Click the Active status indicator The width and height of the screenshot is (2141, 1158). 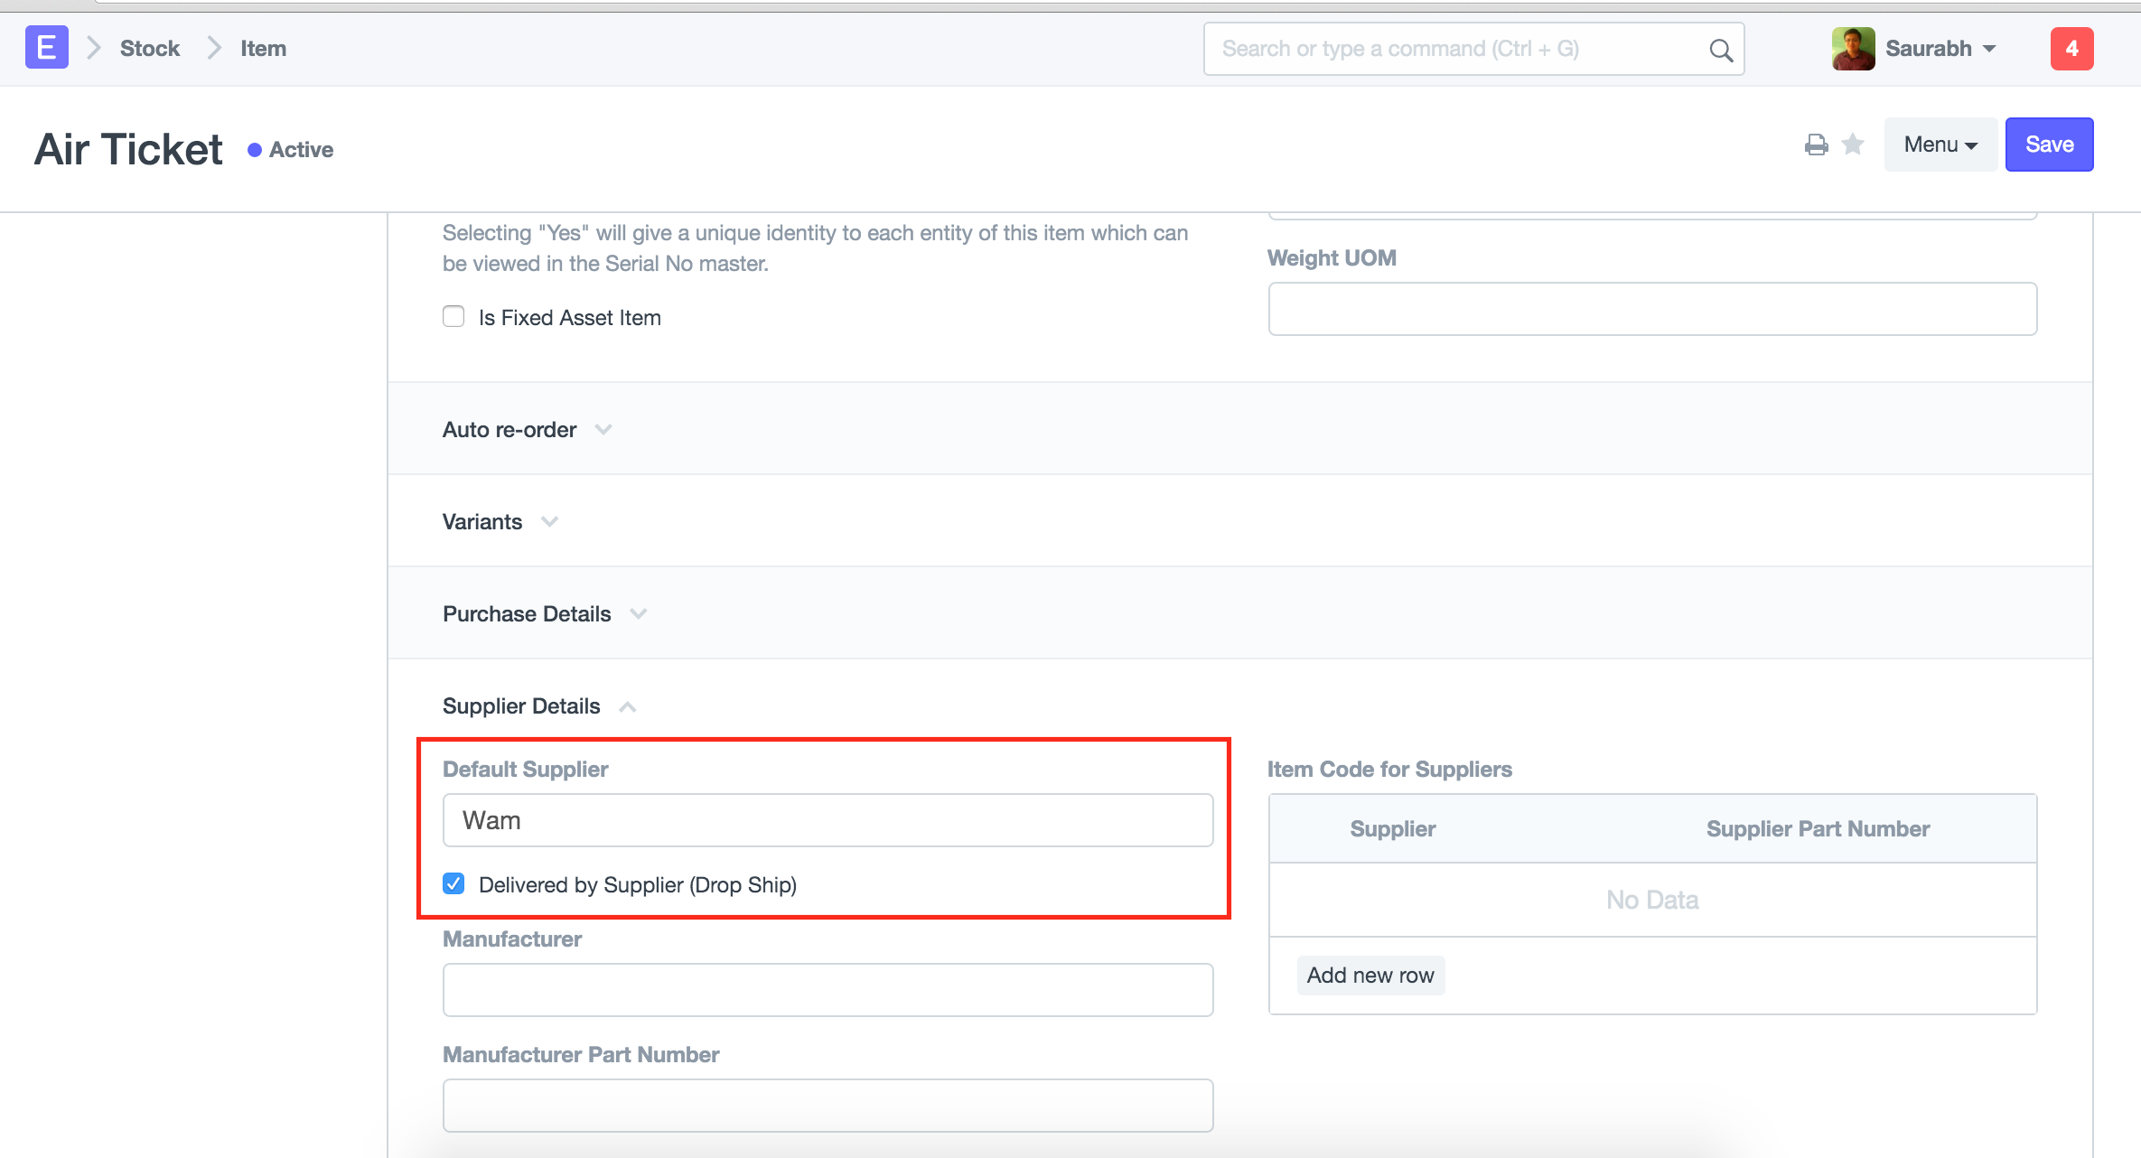coord(291,150)
